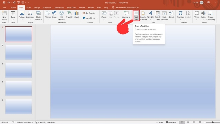Open the Animations tab

[x=59, y=8]
